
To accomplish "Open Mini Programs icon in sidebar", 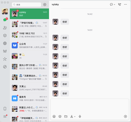I will click(5, 67).
